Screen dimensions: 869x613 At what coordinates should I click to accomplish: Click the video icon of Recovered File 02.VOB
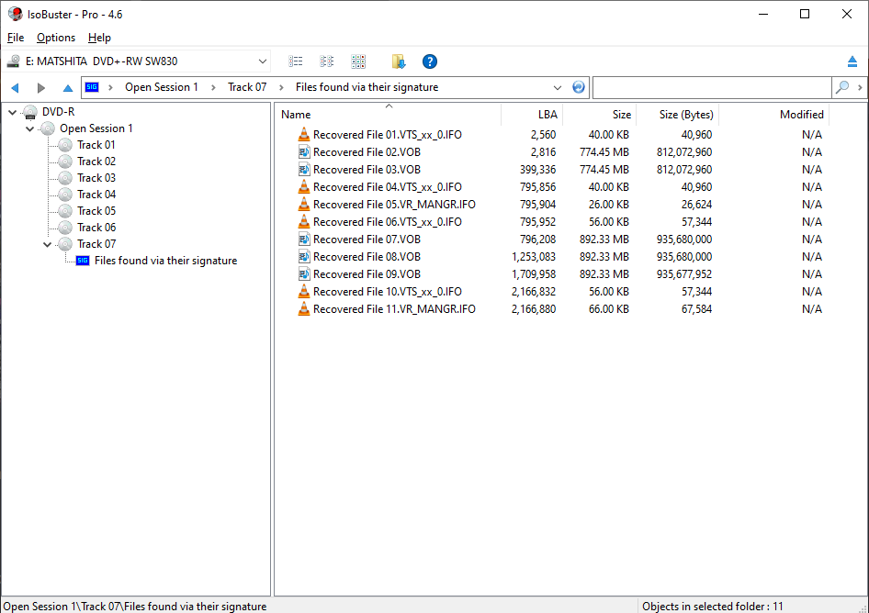(x=304, y=151)
